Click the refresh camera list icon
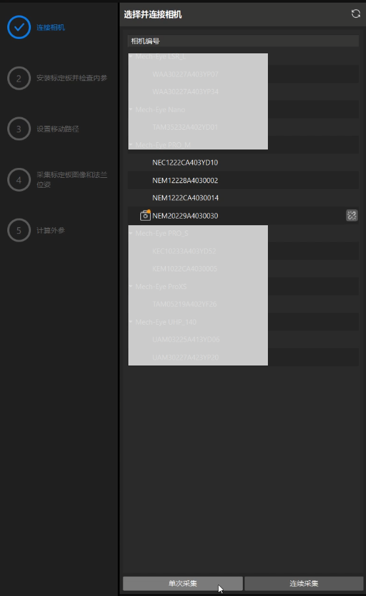 355,14
